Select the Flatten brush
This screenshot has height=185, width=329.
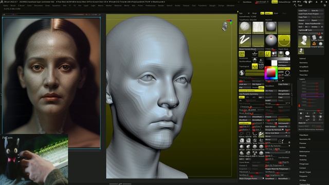242,154
